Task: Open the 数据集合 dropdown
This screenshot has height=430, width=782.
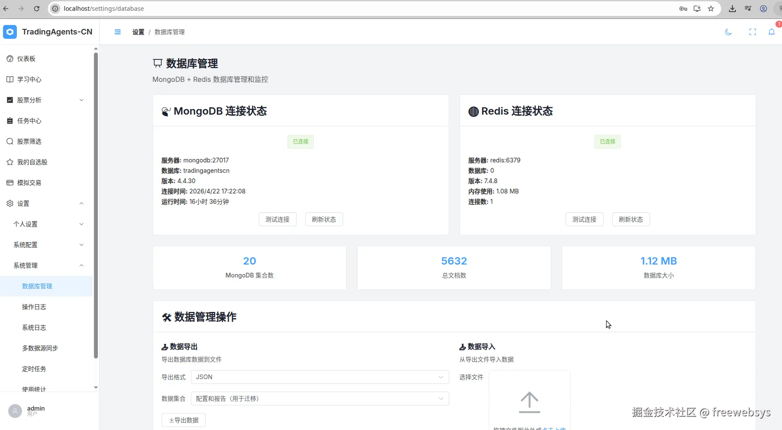Action: (320, 399)
